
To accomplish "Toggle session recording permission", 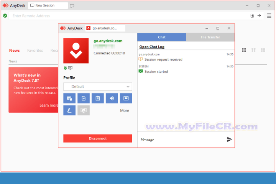I will tap(126, 98).
